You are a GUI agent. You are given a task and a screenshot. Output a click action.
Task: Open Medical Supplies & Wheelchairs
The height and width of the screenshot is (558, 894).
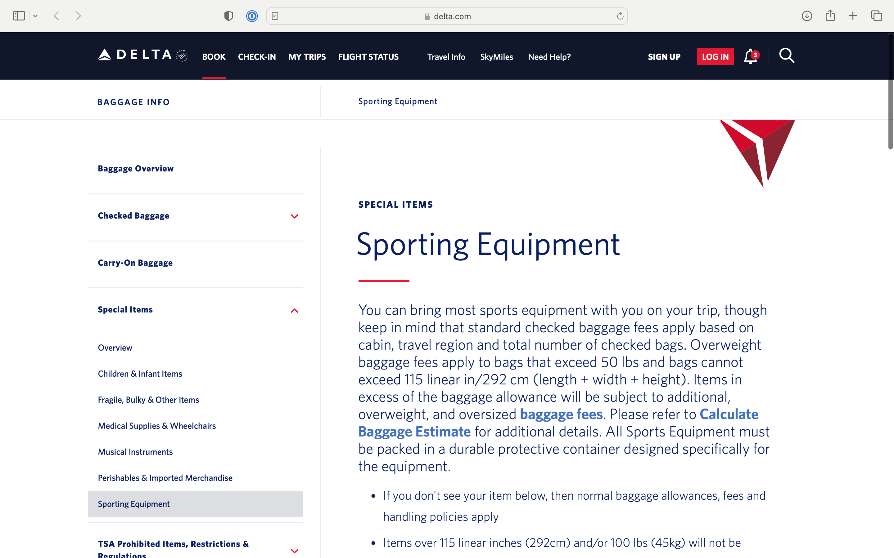157,426
